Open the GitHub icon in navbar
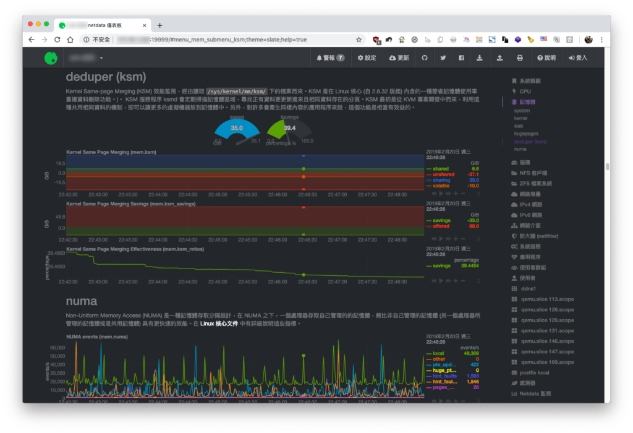This screenshot has width=633, height=433. pyautogui.click(x=424, y=58)
